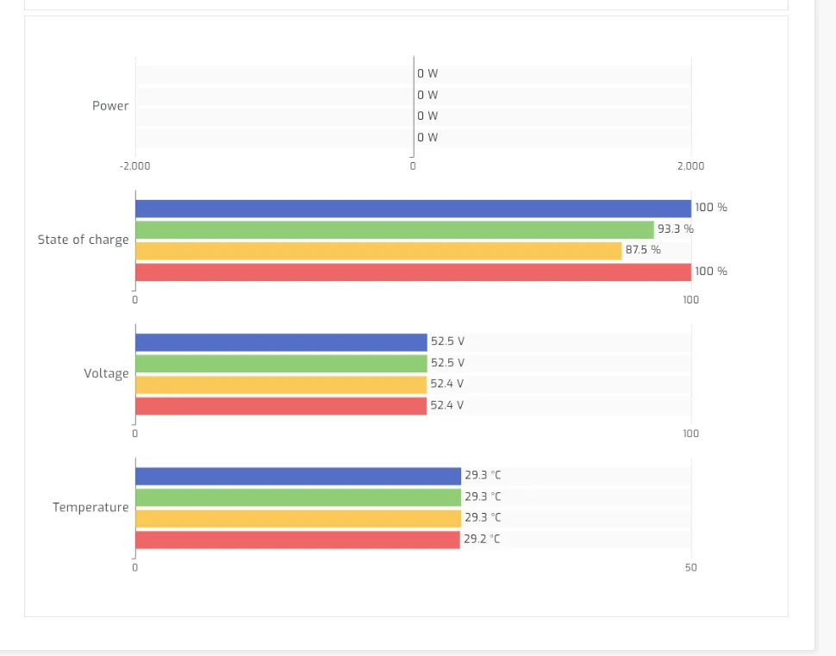Click the 87.5 % value label
The image size is (836, 656).
[643, 250]
